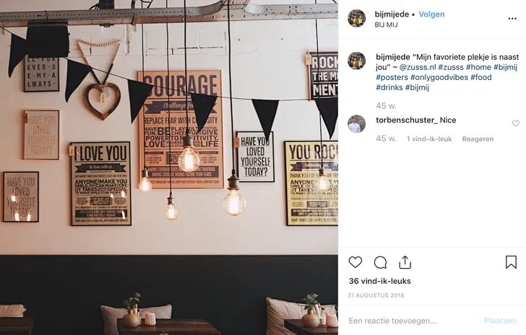Open the 36 vind-ik-leuks likes list
This screenshot has width=526, height=335.
coord(380,281)
